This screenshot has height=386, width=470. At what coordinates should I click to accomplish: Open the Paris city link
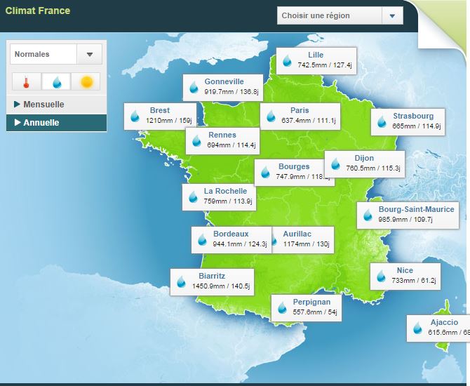pos(300,110)
